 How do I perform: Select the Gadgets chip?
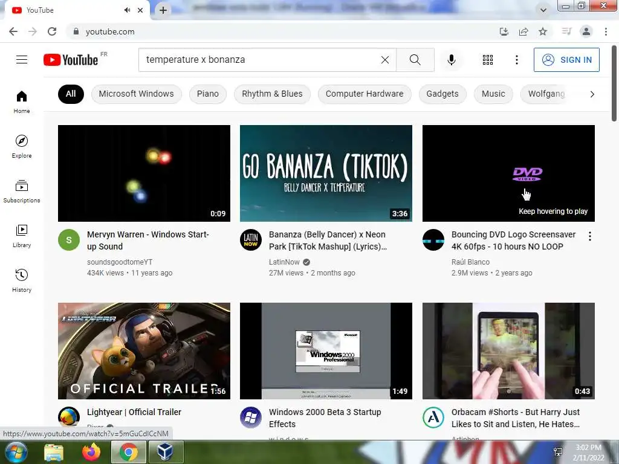[x=442, y=94]
